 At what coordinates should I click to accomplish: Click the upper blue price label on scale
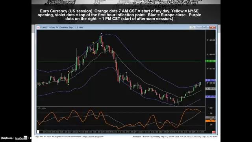click(x=210, y=80)
